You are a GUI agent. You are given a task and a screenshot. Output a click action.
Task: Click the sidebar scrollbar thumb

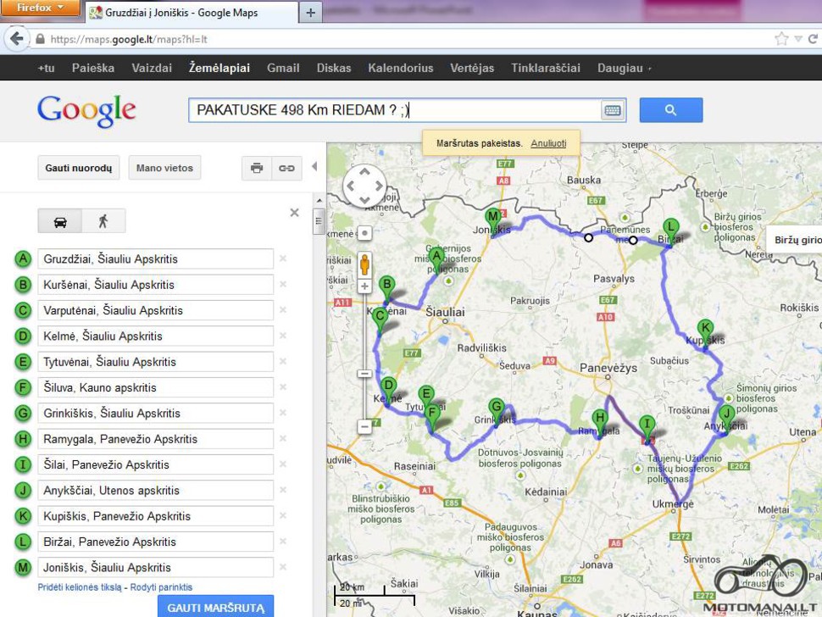coord(319,221)
